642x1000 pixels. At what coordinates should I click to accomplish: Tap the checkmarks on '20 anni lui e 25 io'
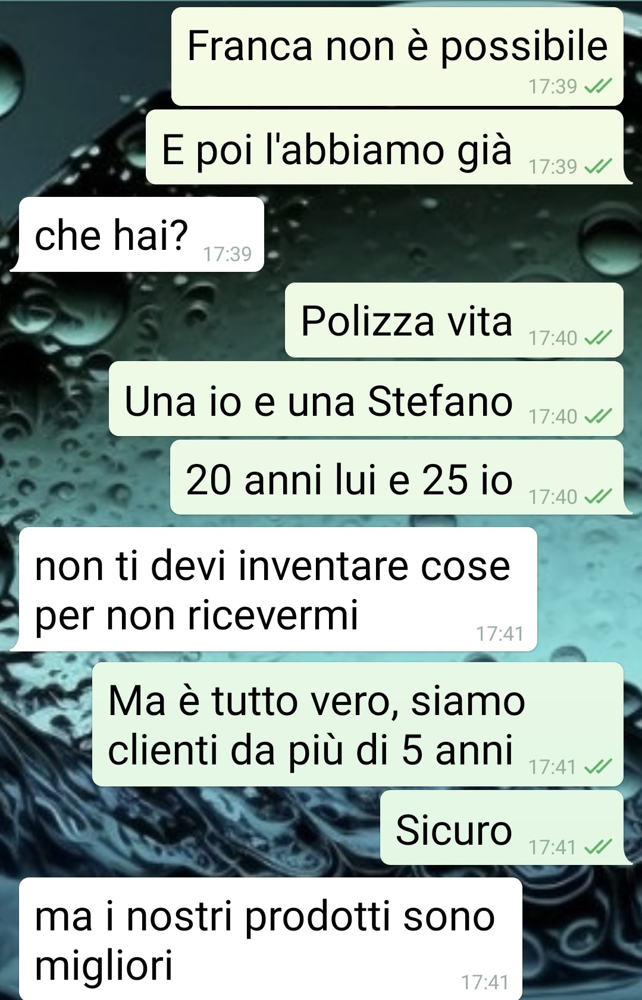pos(598,497)
